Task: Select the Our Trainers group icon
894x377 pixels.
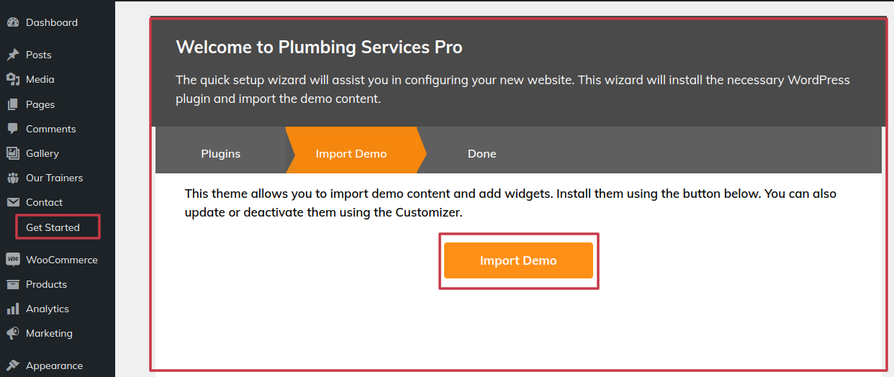Action: (x=12, y=178)
